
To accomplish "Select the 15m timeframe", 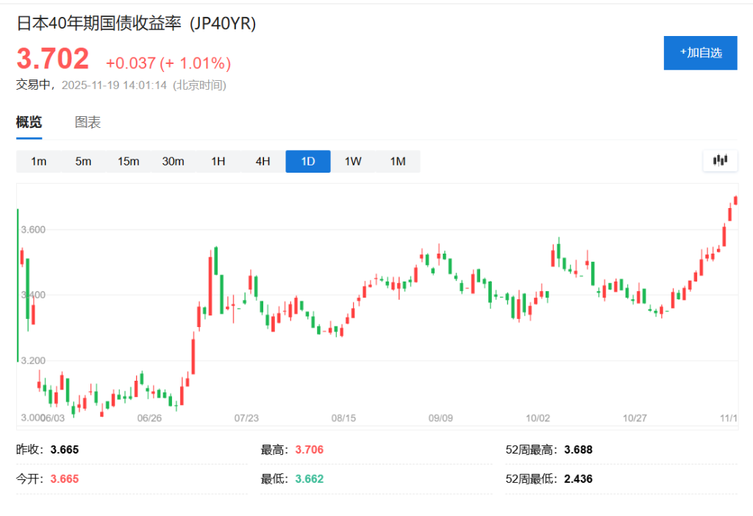I will pyautogui.click(x=128, y=161).
